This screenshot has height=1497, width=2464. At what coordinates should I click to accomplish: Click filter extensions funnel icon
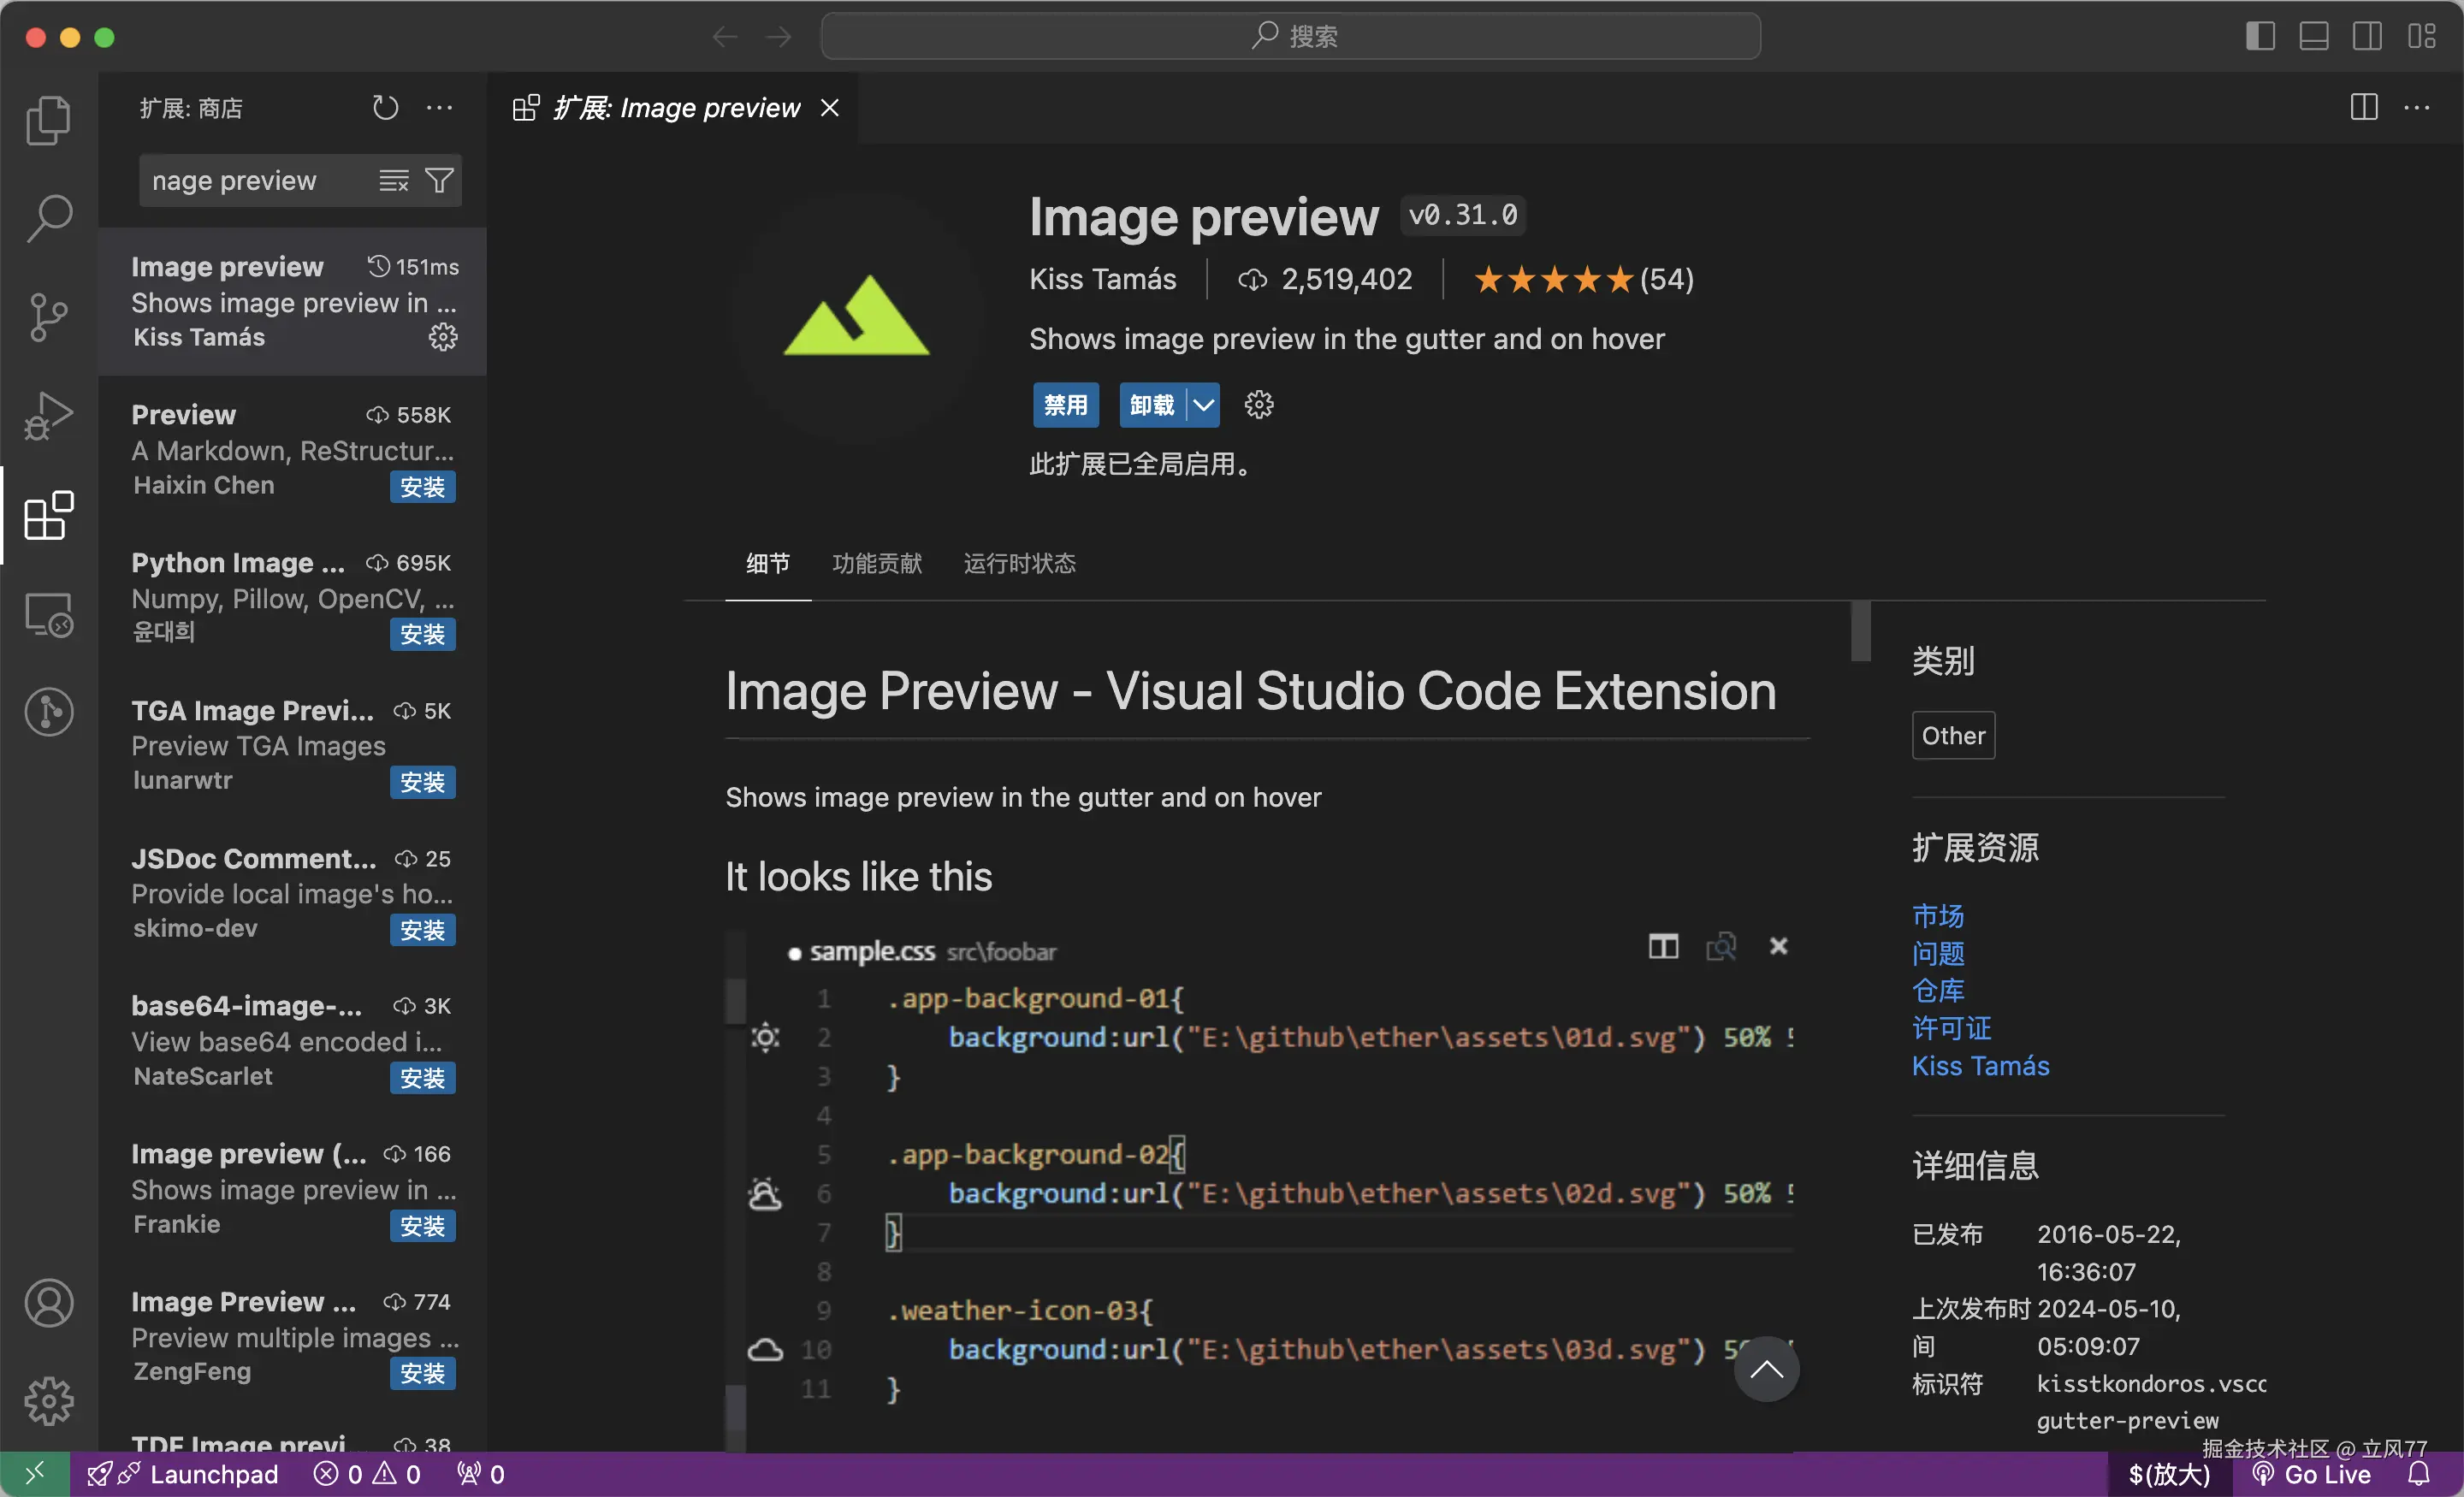[439, 181]
